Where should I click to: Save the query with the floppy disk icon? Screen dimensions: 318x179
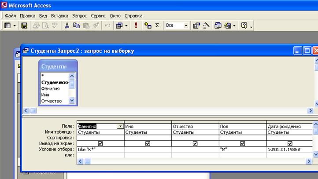pyautogui.click(x=24, y=26)
